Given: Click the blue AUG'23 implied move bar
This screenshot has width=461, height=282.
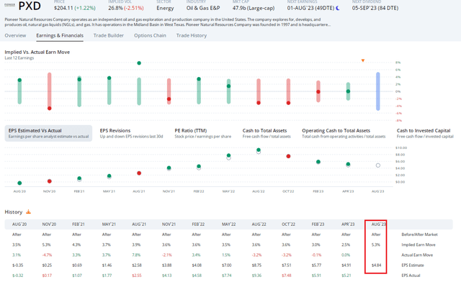Looking at the screenshot, I should point(377,91).
